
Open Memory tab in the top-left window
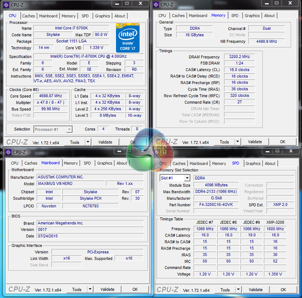coord(68,16)
